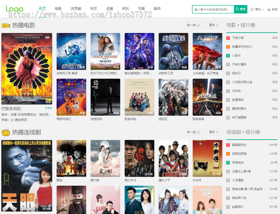
Task: Open 更多 in the 热播连续剧 section
Action: (214, 132)
